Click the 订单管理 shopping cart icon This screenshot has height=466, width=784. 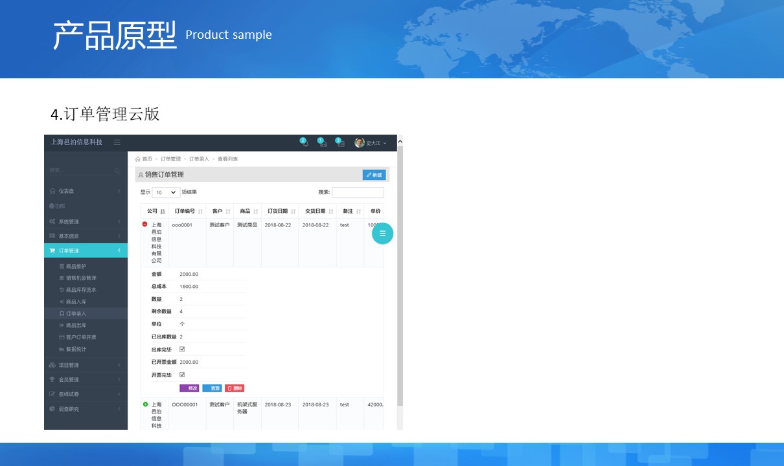click(52, 250)
